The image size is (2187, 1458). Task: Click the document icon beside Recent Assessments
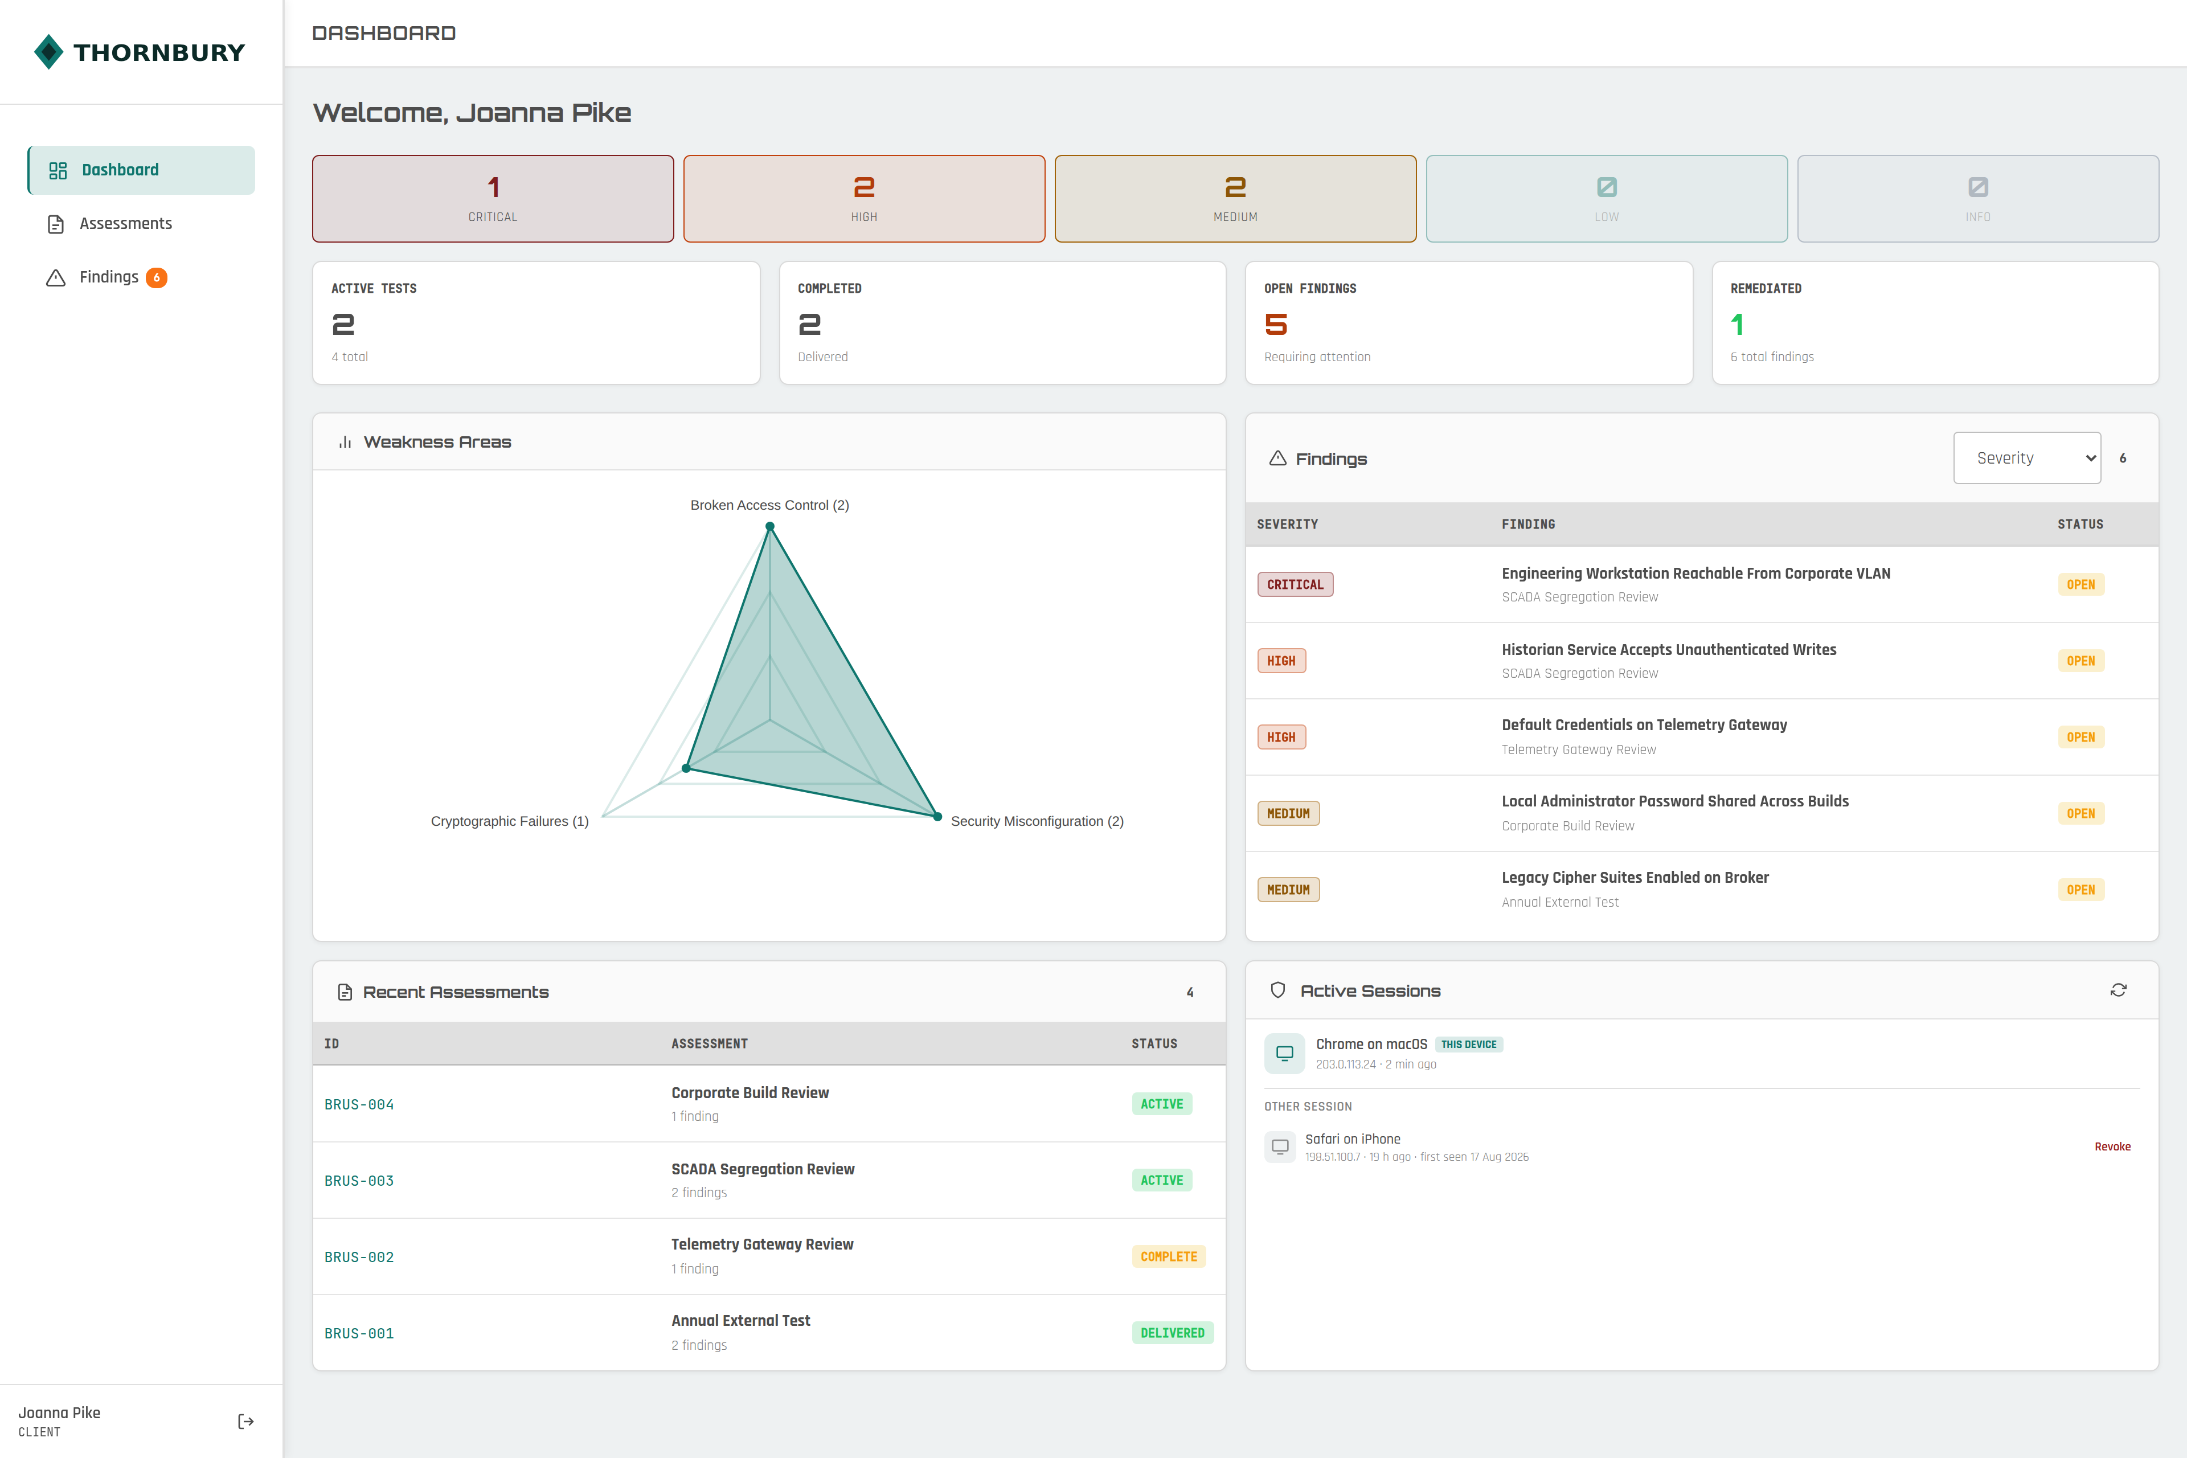[345, 992]
